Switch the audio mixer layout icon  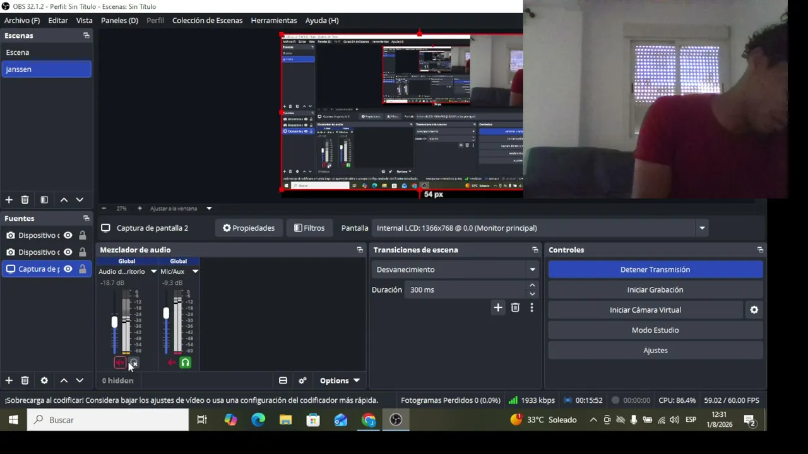[x=283, y=380]
